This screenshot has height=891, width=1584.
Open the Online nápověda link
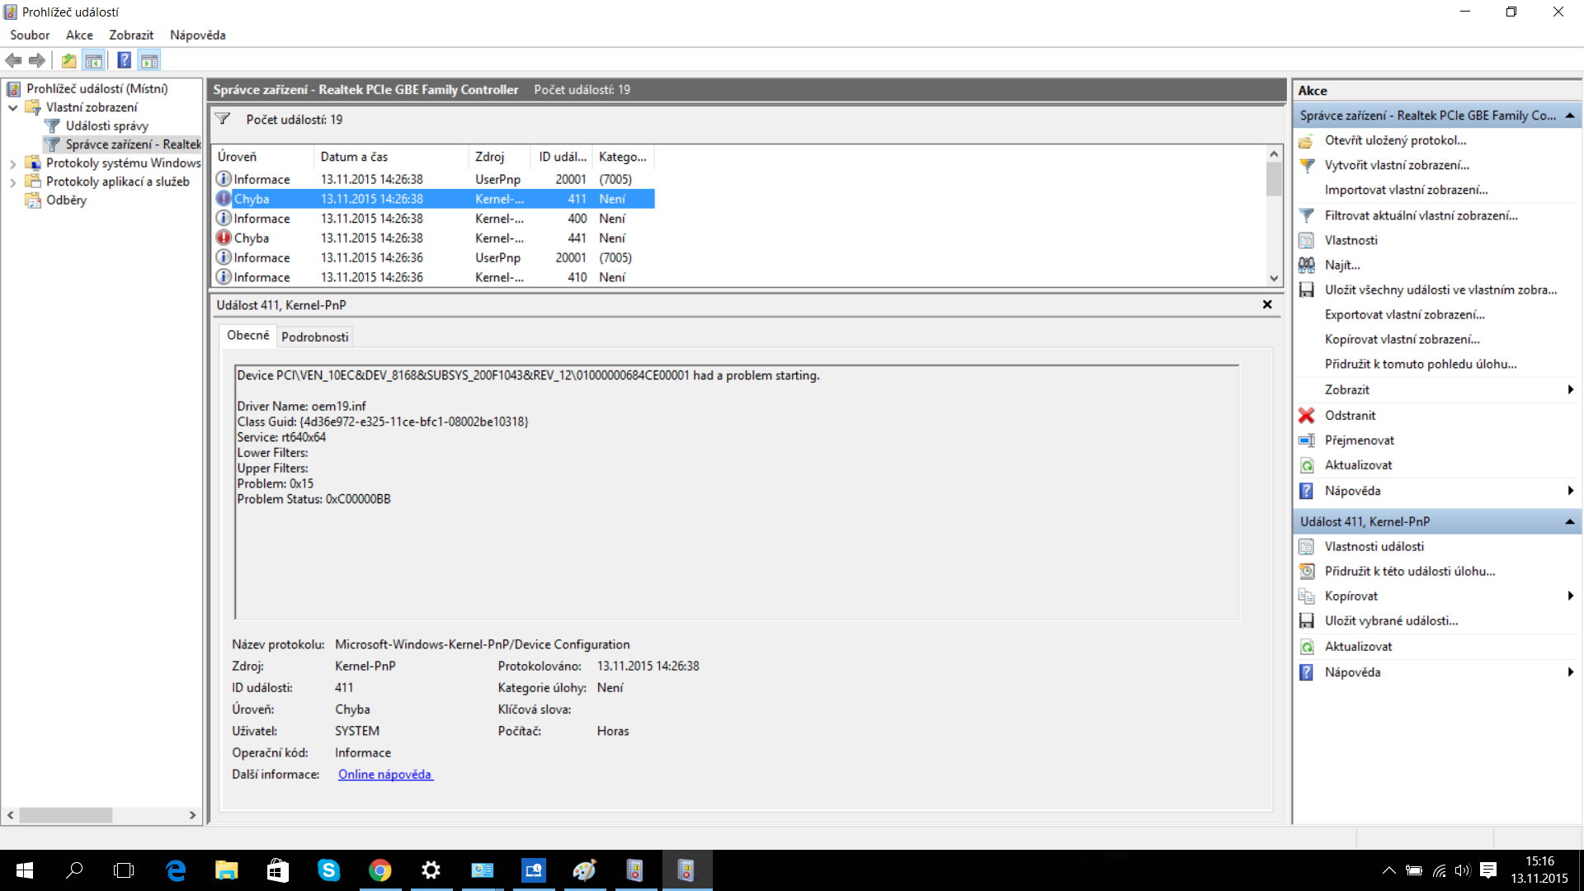point(384,774)
